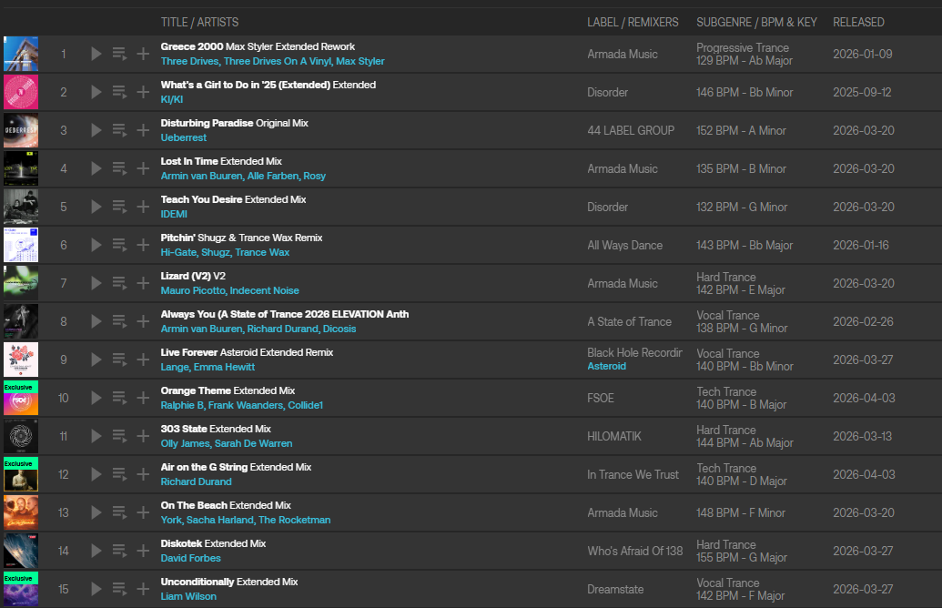Open the Asteroid remixer link
The width and height of the screenshot is (942, 608).
click(606, 366)
